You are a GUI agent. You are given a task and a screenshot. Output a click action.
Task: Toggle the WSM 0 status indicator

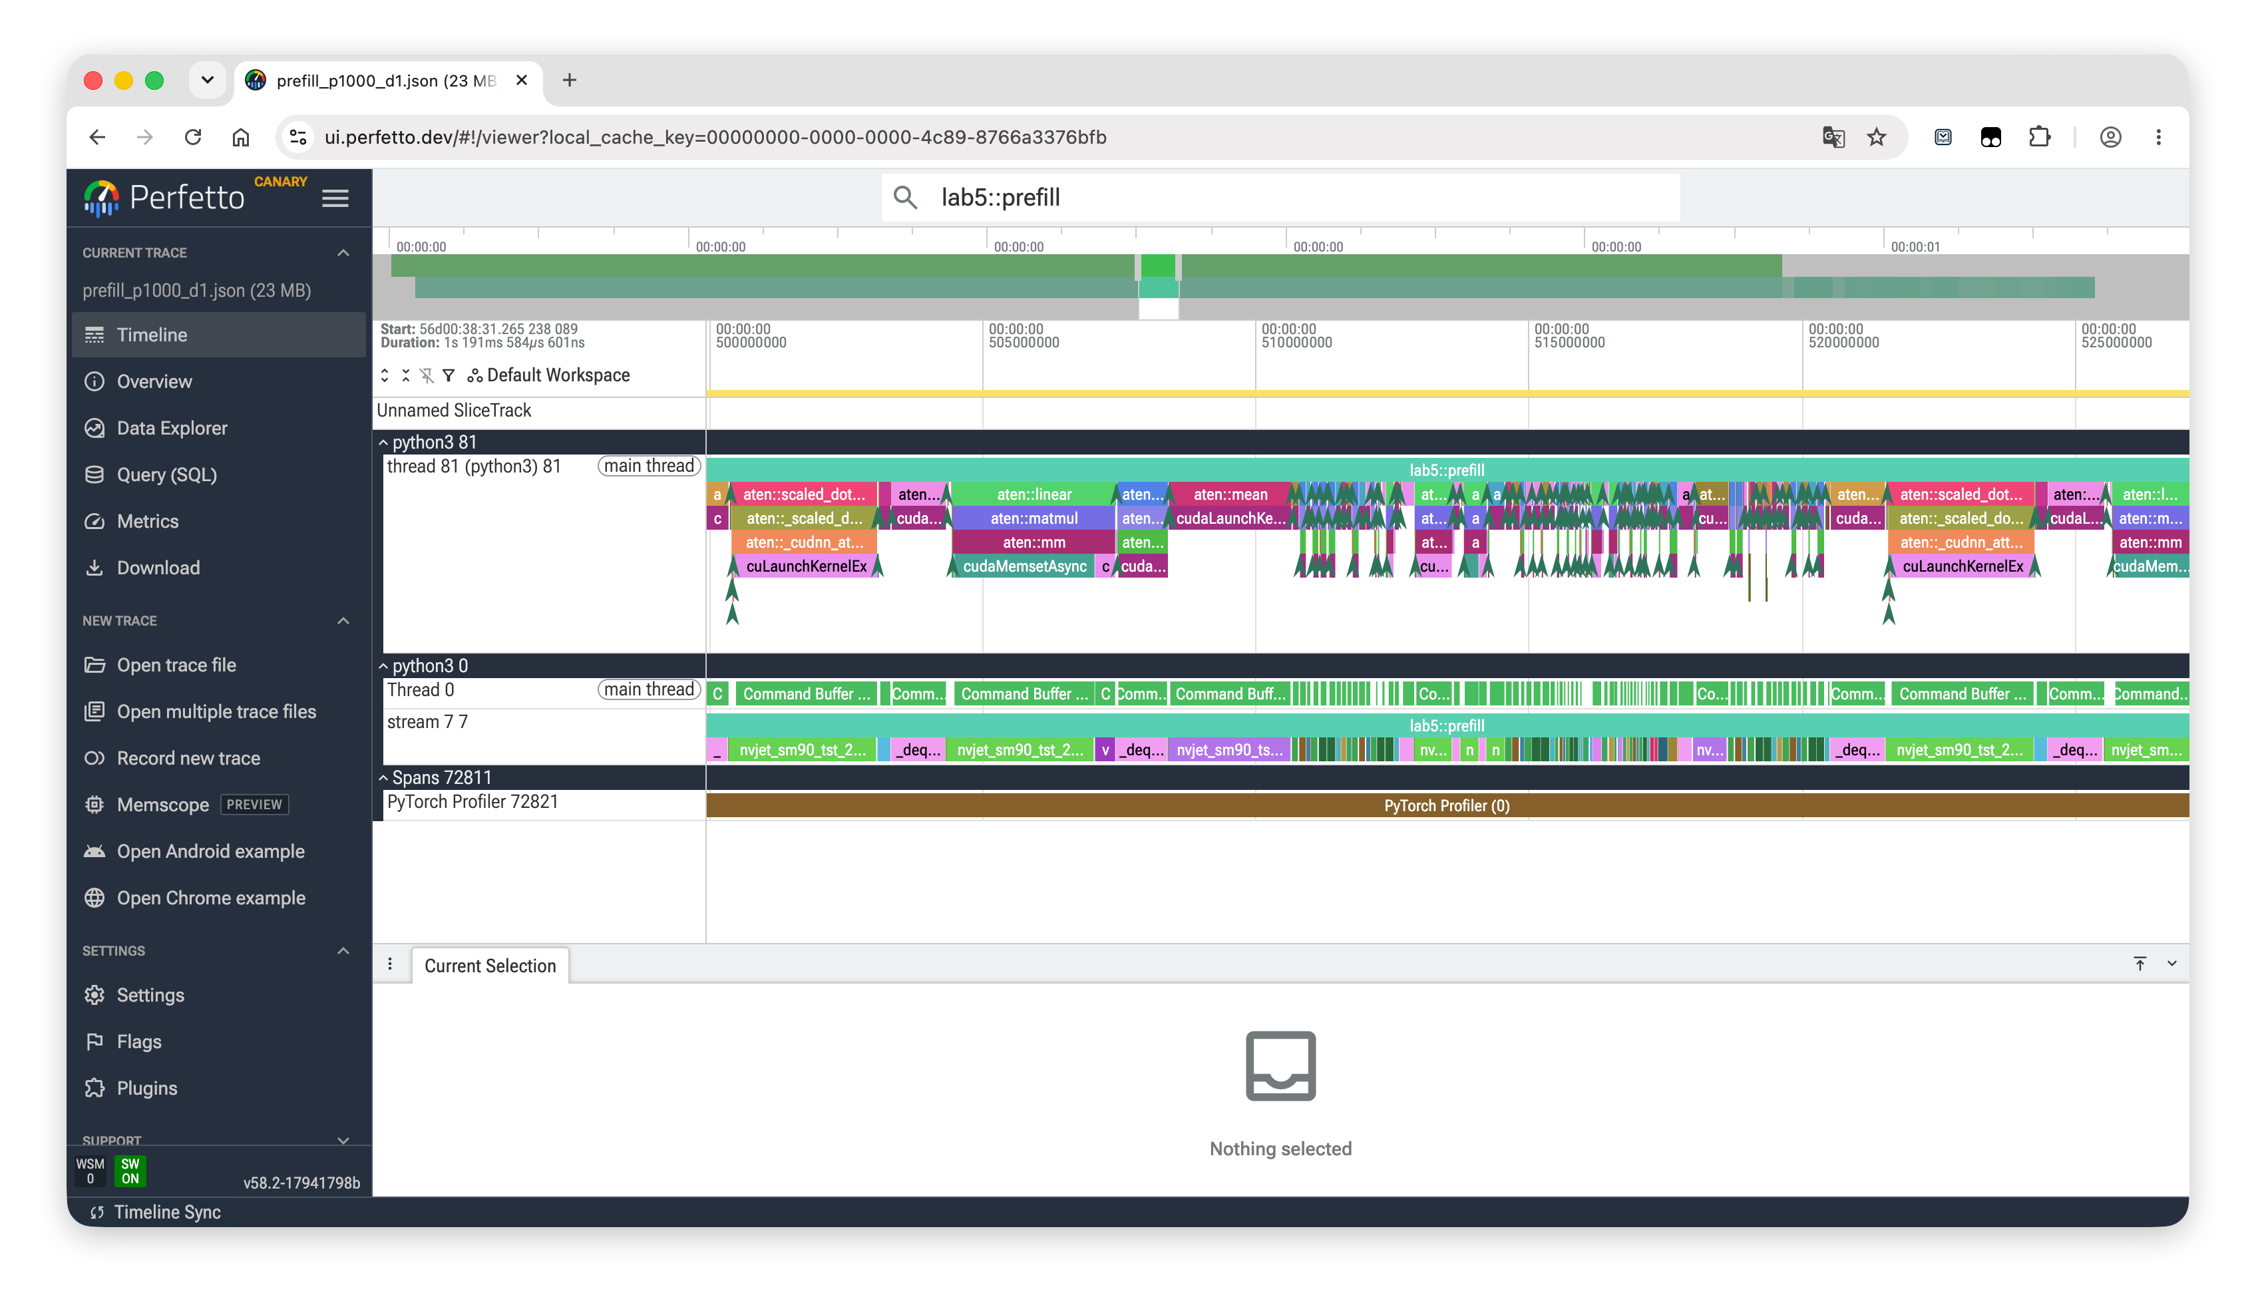[91, 1171]
